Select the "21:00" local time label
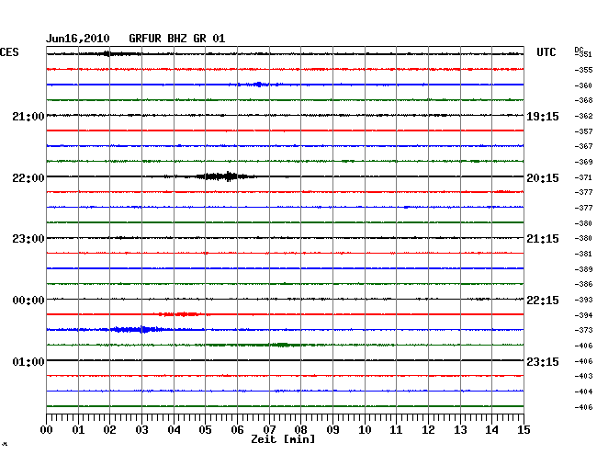597x454 pixels. coord(28,117)
